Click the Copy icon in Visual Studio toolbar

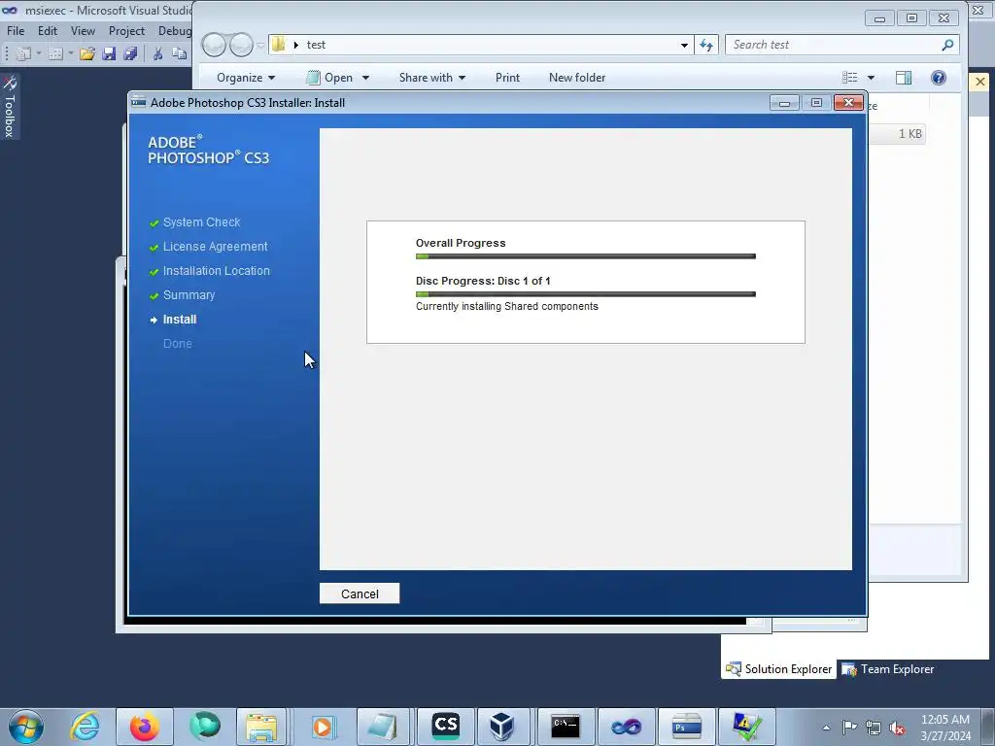point(180,54)
